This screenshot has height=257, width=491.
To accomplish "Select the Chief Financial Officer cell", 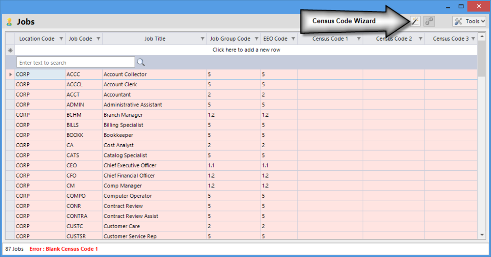I will tap(154, 176).
